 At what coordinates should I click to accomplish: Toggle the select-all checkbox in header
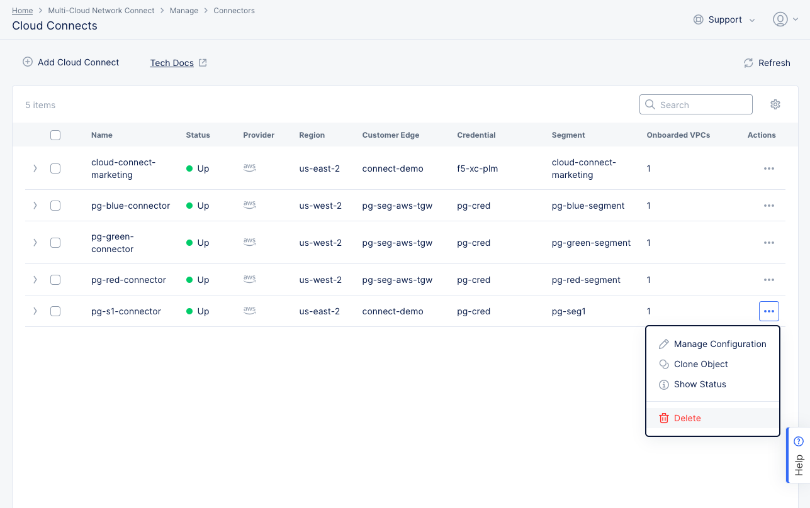coord(55,135)
